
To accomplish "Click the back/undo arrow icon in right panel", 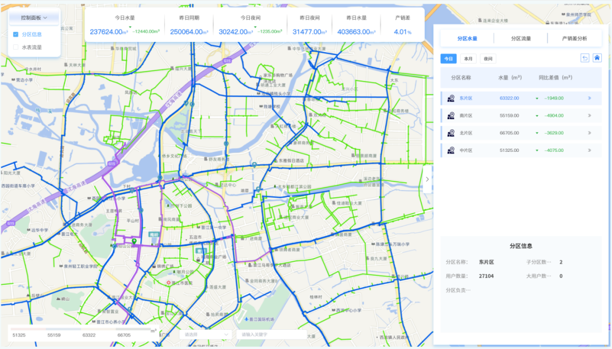I will 585,58.
